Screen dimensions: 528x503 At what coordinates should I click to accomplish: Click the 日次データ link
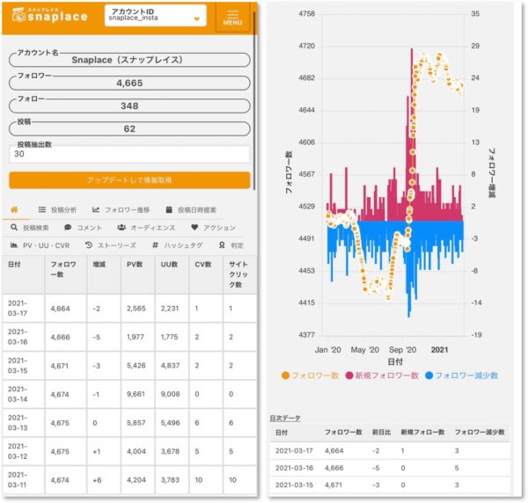(285, 419)
